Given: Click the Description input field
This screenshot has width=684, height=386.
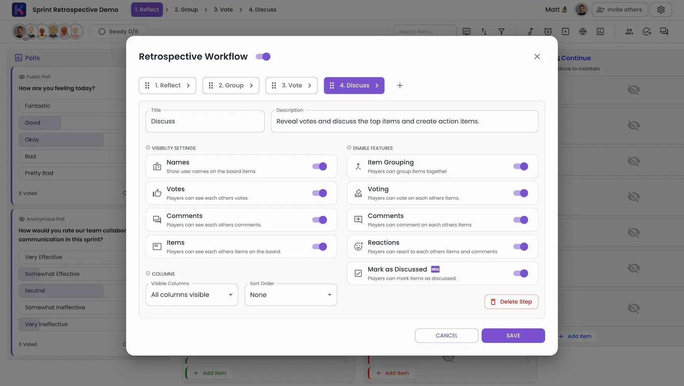Looking at the screenshot, I should 404,121.
